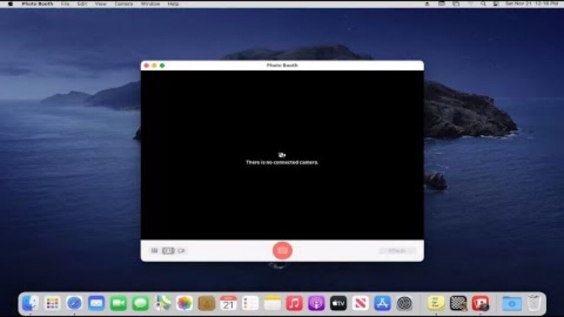Open the Window menu

click(x=150, y=4)
